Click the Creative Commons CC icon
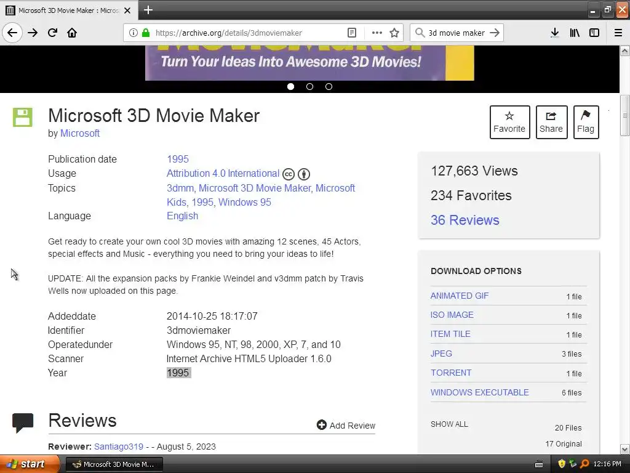The width and height of the screenshot is (630, 473). point(289,174)
